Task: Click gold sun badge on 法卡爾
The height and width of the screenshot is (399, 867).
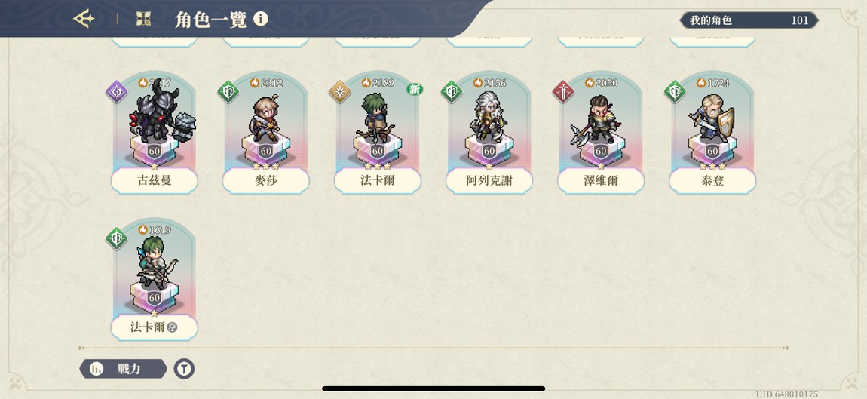Action: point(339,92)
